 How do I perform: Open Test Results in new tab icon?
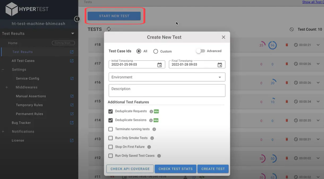72,52
